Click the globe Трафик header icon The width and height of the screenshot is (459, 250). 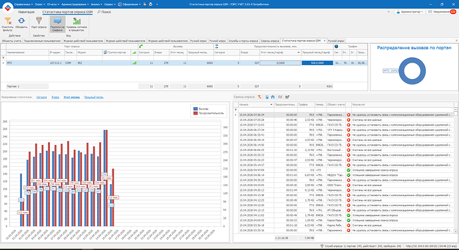pos(337,47)
